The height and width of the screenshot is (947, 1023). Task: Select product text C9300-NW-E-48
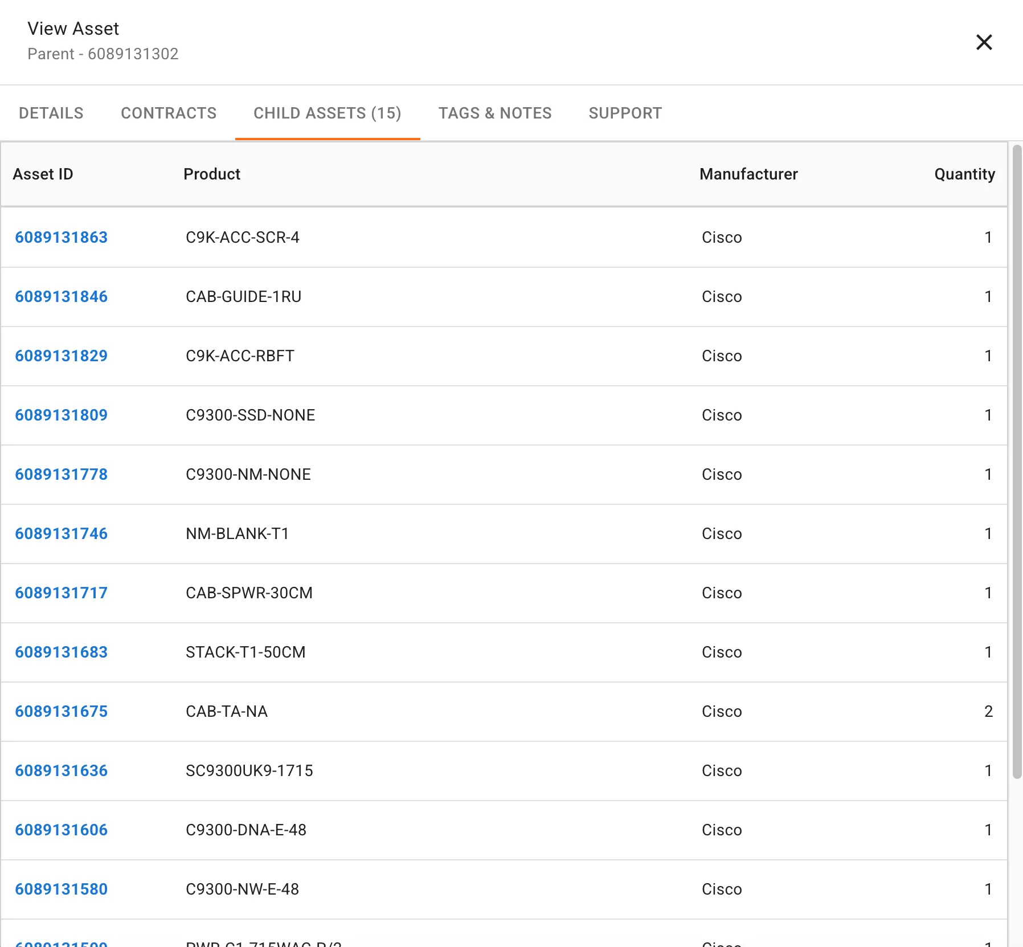[243, 889]
